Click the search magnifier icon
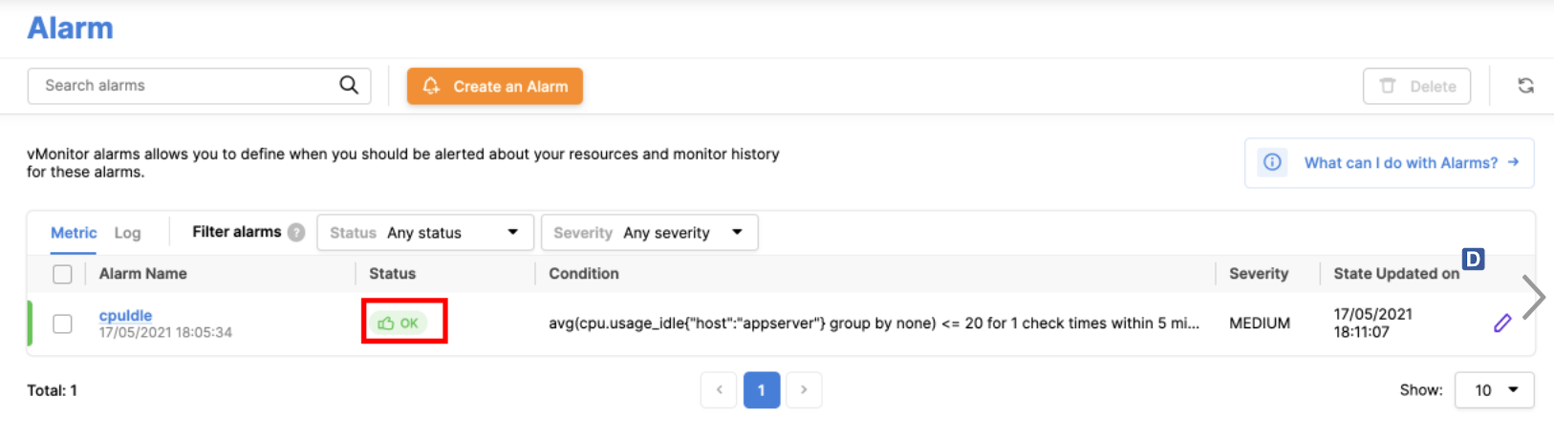 [349, 85]
